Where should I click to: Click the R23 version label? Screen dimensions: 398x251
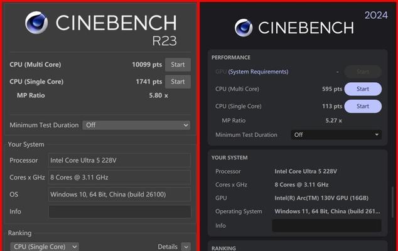pyautogui.click(x=164, y=41)
